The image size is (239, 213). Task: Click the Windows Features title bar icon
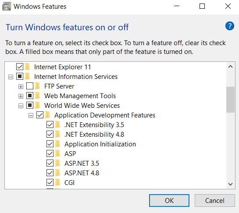coord(7,7)
